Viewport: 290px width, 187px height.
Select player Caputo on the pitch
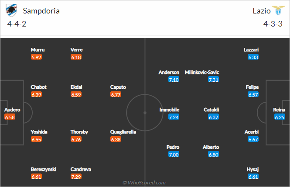pyautogui.click(x=118, y=87)
